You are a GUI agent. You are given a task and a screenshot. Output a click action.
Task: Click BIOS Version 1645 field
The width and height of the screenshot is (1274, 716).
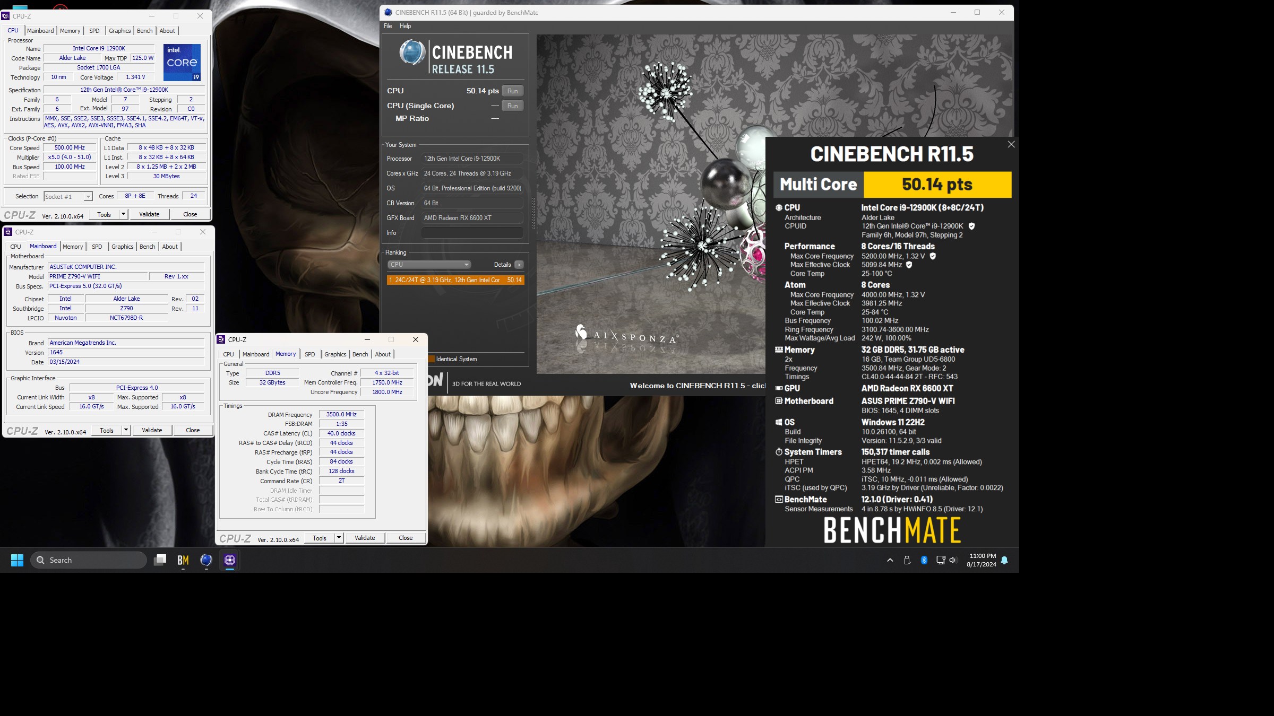126,352
